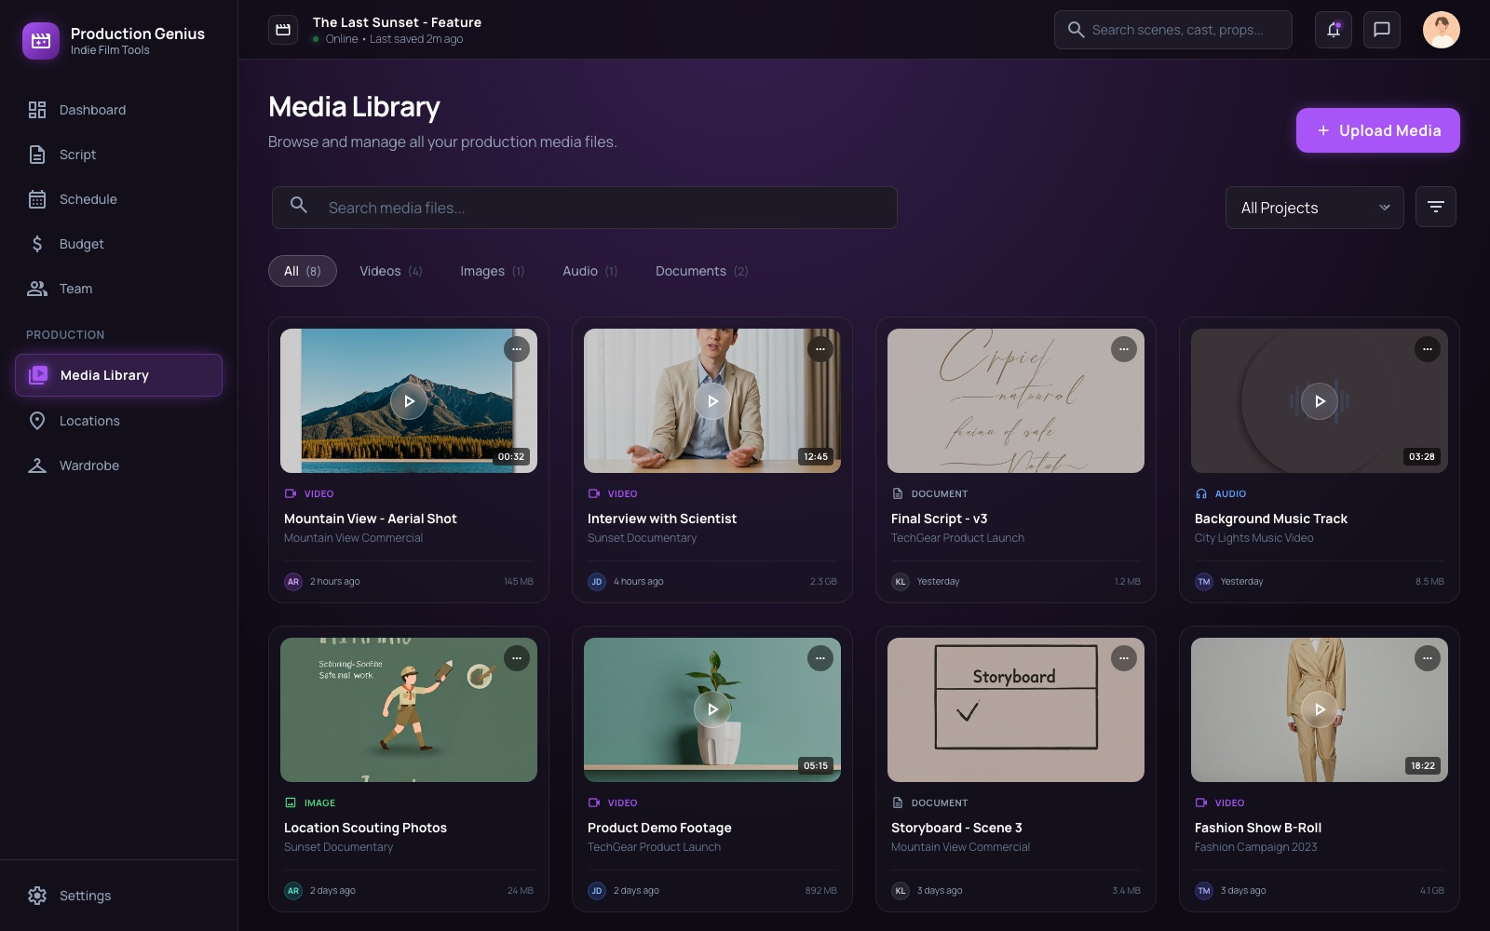Click the 'Fashion Campaign 2023' project label
This screenshot has height=931, width=1490.
[1256, 847]
